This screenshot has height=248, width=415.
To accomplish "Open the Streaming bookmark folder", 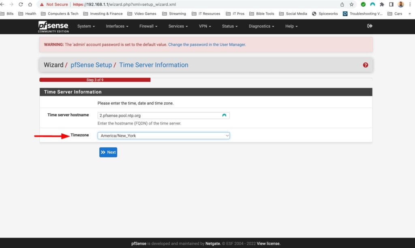I will (x=174, y=14).
